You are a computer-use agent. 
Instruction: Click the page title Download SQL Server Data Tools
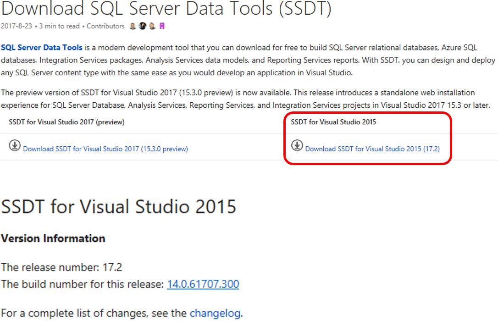coord(166,9)
